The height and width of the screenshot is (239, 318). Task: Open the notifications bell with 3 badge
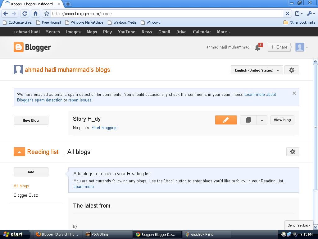coord(259,47)
